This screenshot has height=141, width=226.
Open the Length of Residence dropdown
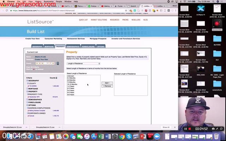point(83,63)
